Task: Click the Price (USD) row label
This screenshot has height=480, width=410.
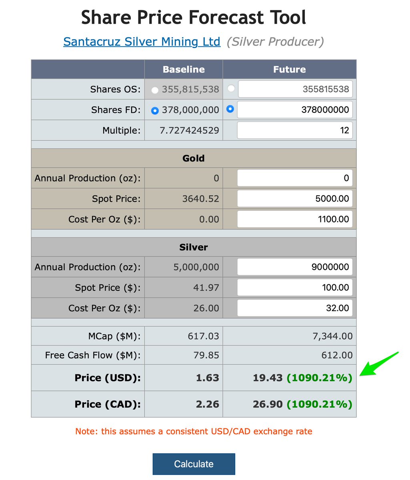Action: point(108,378)
